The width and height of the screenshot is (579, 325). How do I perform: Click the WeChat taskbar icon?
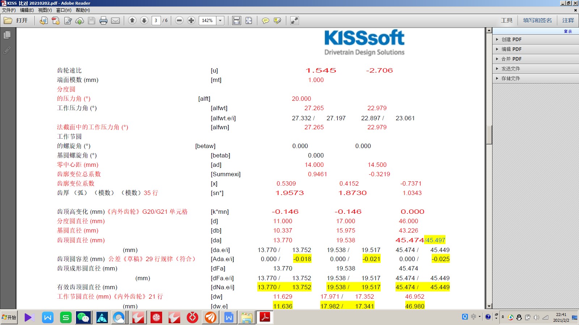[83, 317]
